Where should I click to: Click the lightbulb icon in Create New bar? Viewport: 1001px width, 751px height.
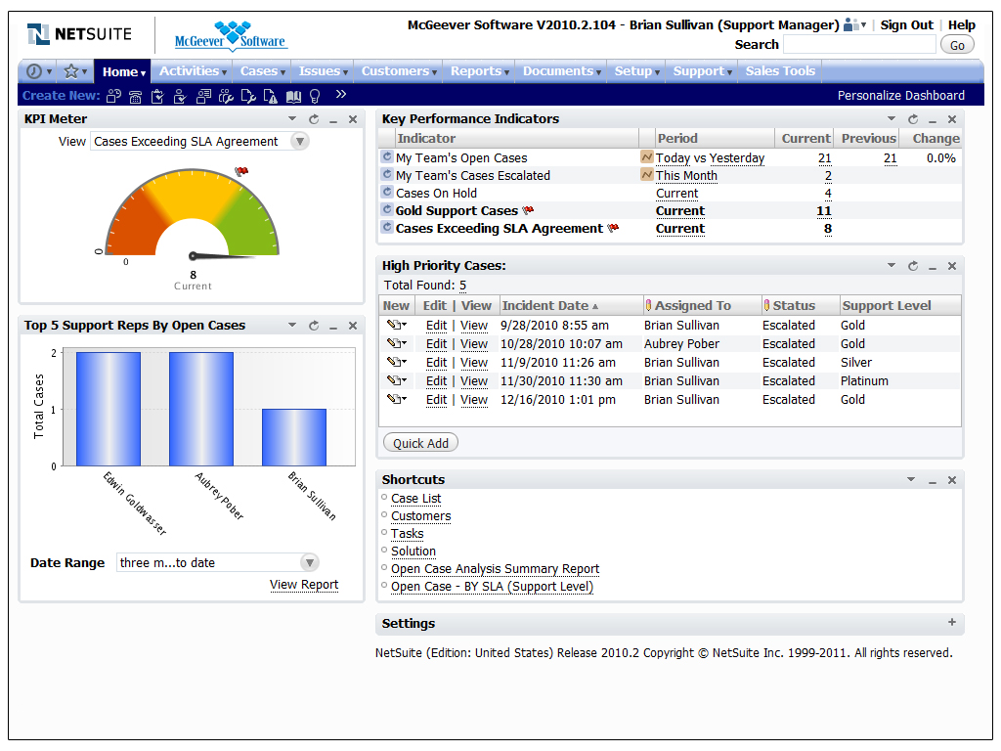coord(315,96)
